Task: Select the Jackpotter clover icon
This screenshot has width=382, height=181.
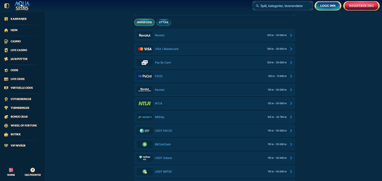Action: pos(6,59)
